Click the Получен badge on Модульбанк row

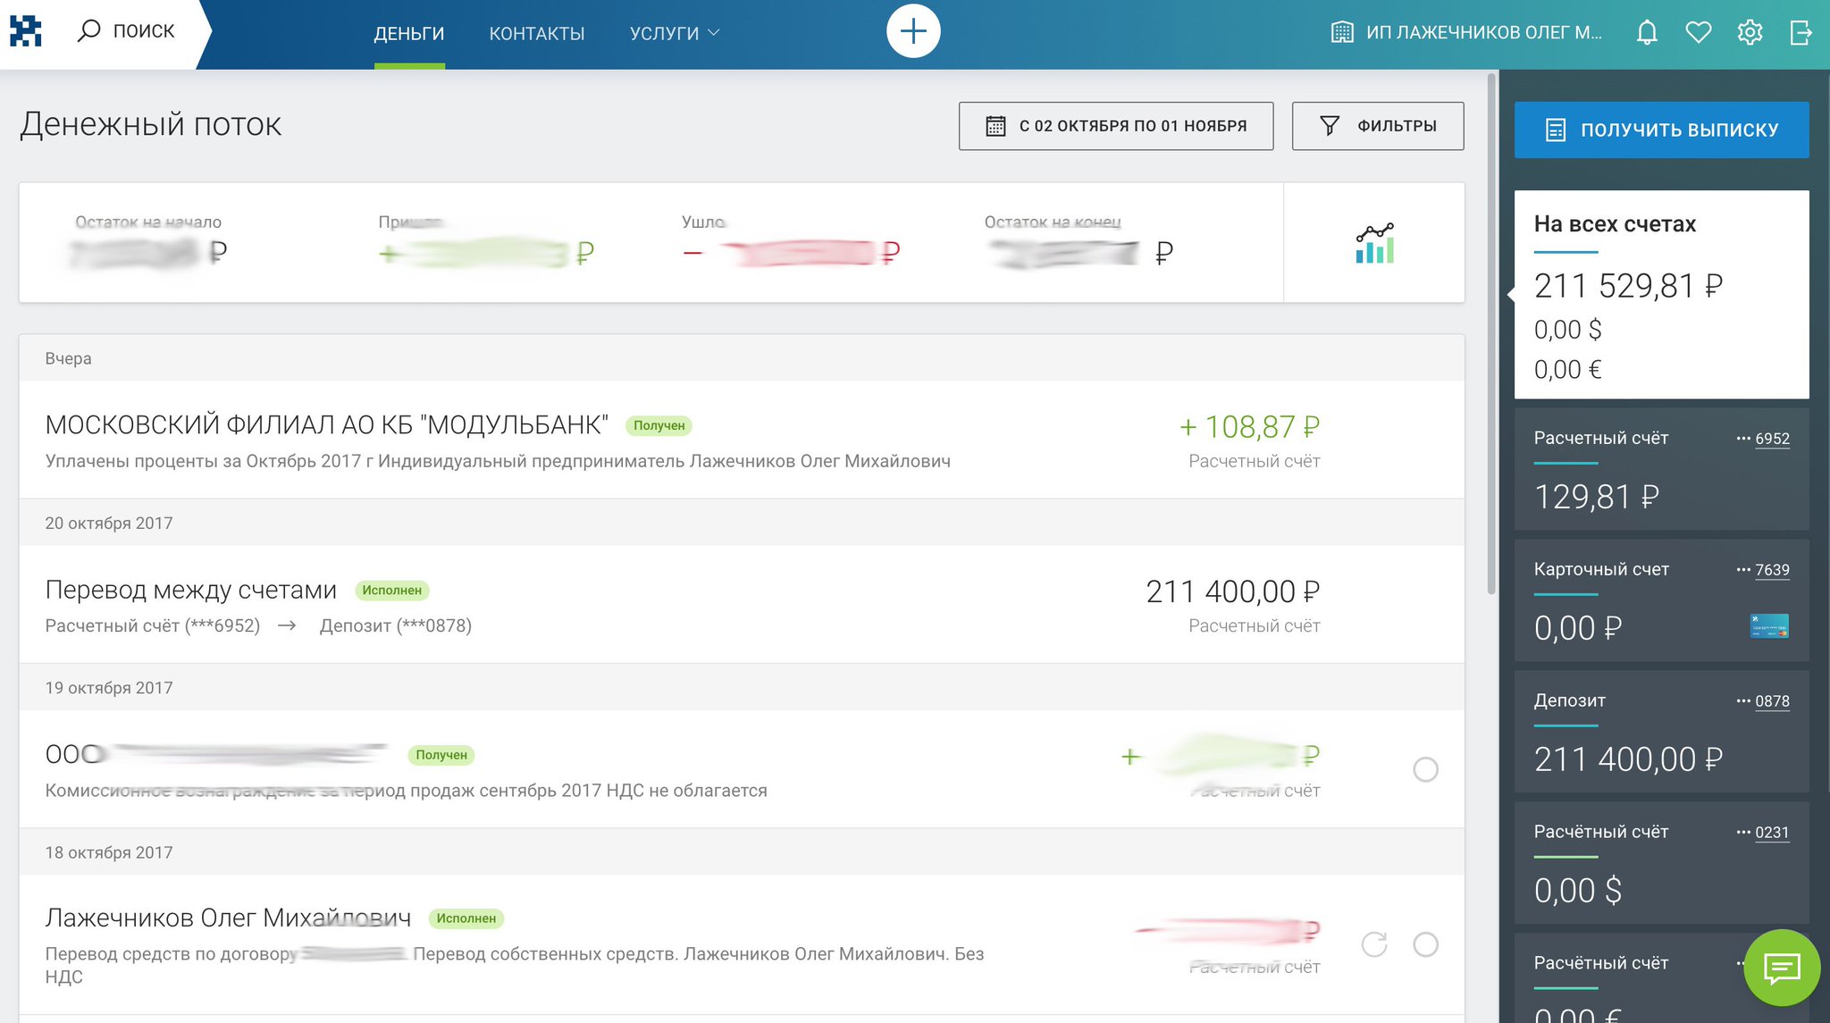(x=659, y=426)
